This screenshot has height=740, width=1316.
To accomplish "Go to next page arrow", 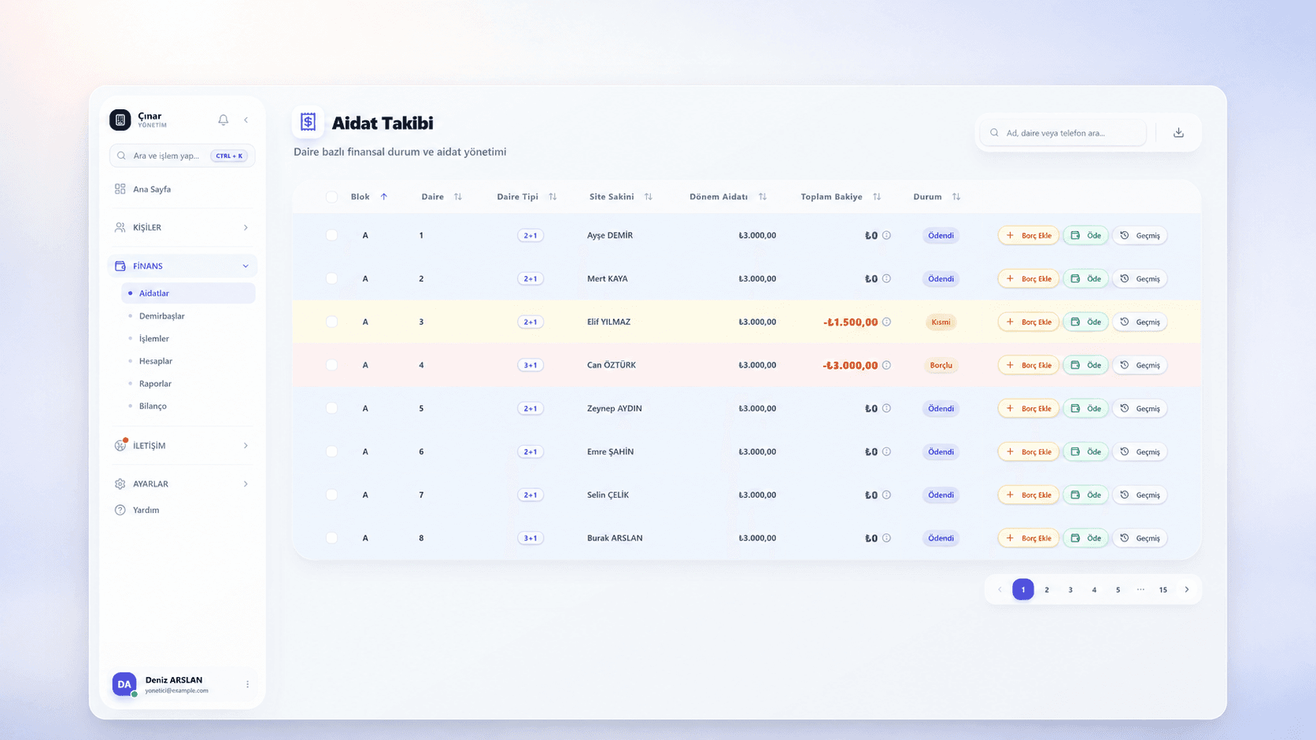I will [x=1187, y=589].
